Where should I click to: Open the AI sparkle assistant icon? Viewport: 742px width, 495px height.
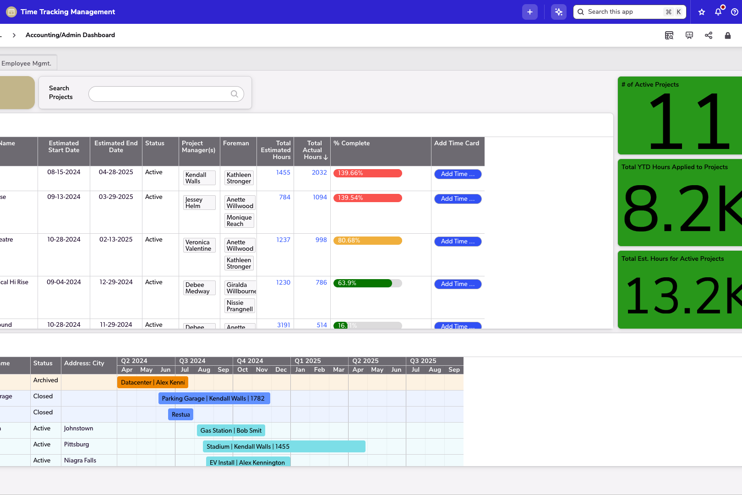[558, 11]
